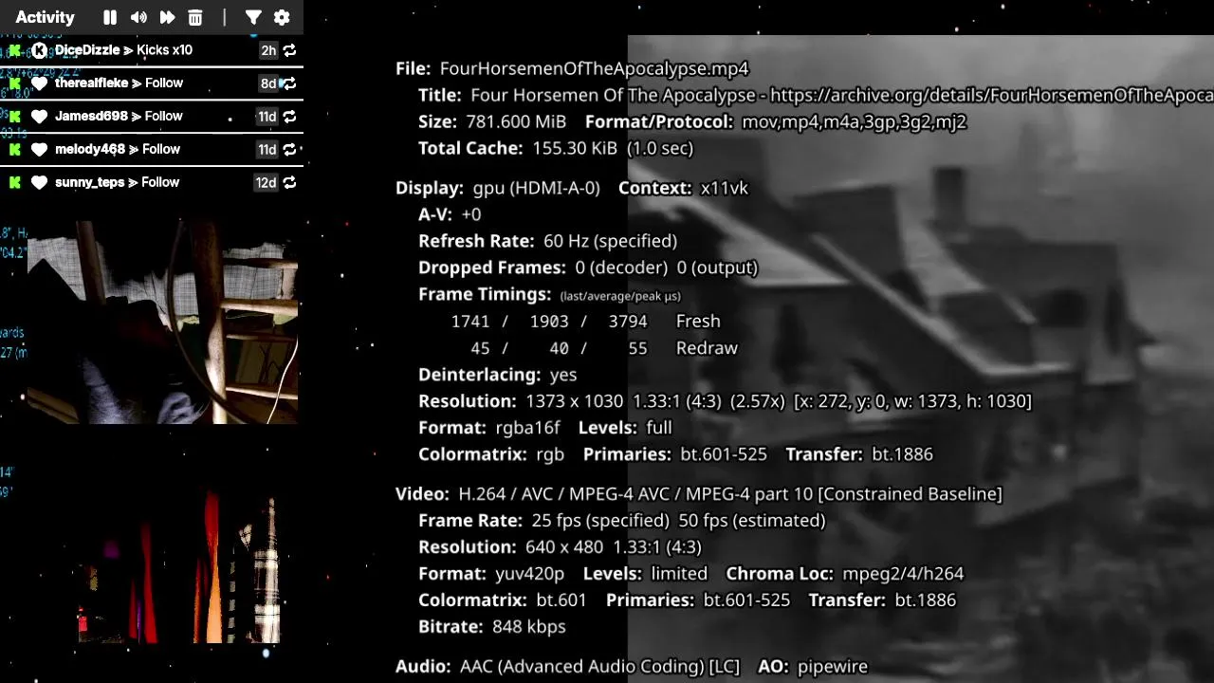This screenshot has width=1214, height=683.
Task: Click the gpu (HDMI-A-0) display value
Action: pyautogui.click(x=537, y=188)
